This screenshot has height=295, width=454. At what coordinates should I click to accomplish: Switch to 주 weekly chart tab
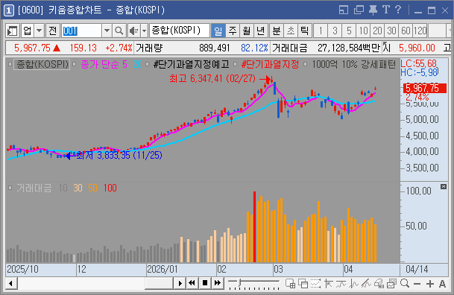(232, 31)
